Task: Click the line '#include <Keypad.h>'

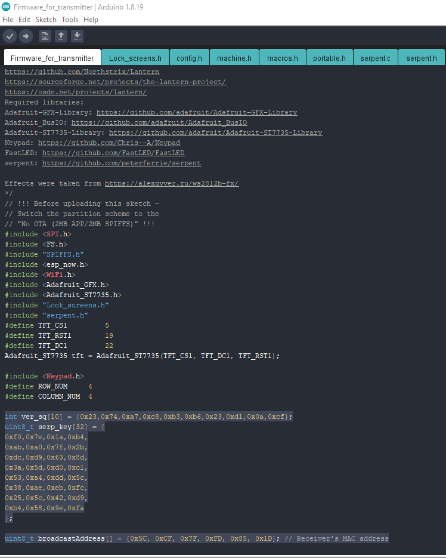Action: pos(44,376)
